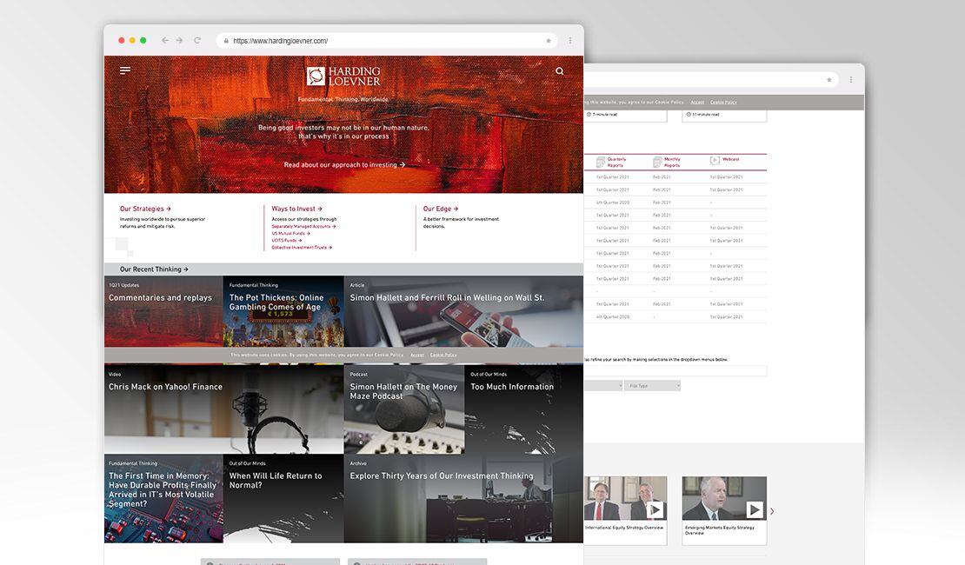Play the Emerging Markets Equity Strategy Overview video

(x=755, y=509)
